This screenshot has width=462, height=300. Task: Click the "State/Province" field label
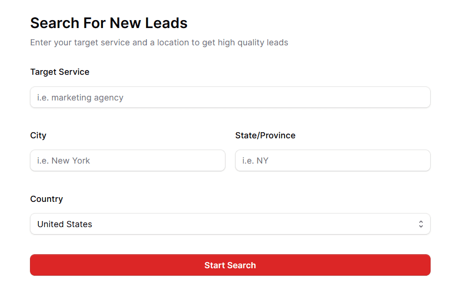coord(265,136)
